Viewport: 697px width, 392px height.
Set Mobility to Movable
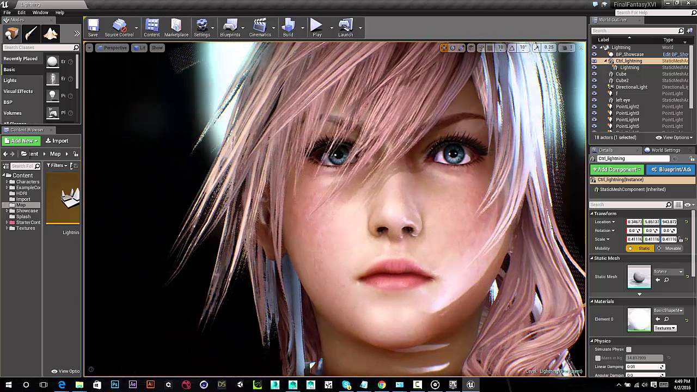pyautogui.click(x=669, y=248)
